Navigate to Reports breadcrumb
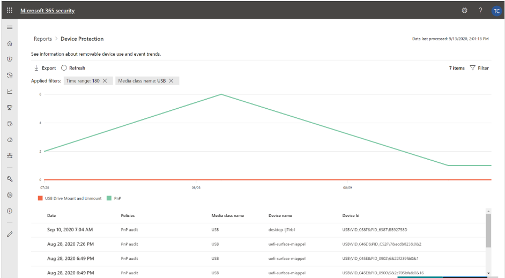Screen dimensions: 505x278 pos(43,39)
